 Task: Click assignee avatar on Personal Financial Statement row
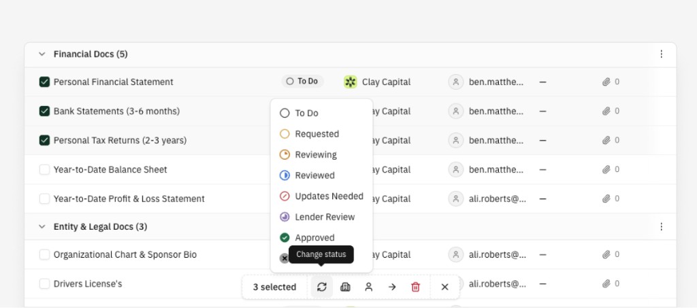[x=456, y=82]
